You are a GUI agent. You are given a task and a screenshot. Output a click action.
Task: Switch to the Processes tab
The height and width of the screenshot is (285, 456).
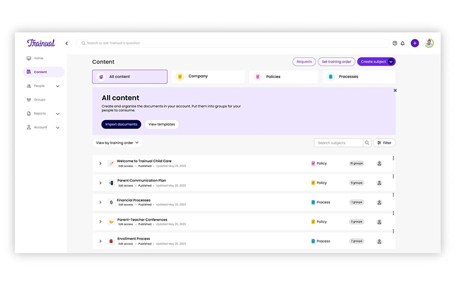click(x=359, y=76)
